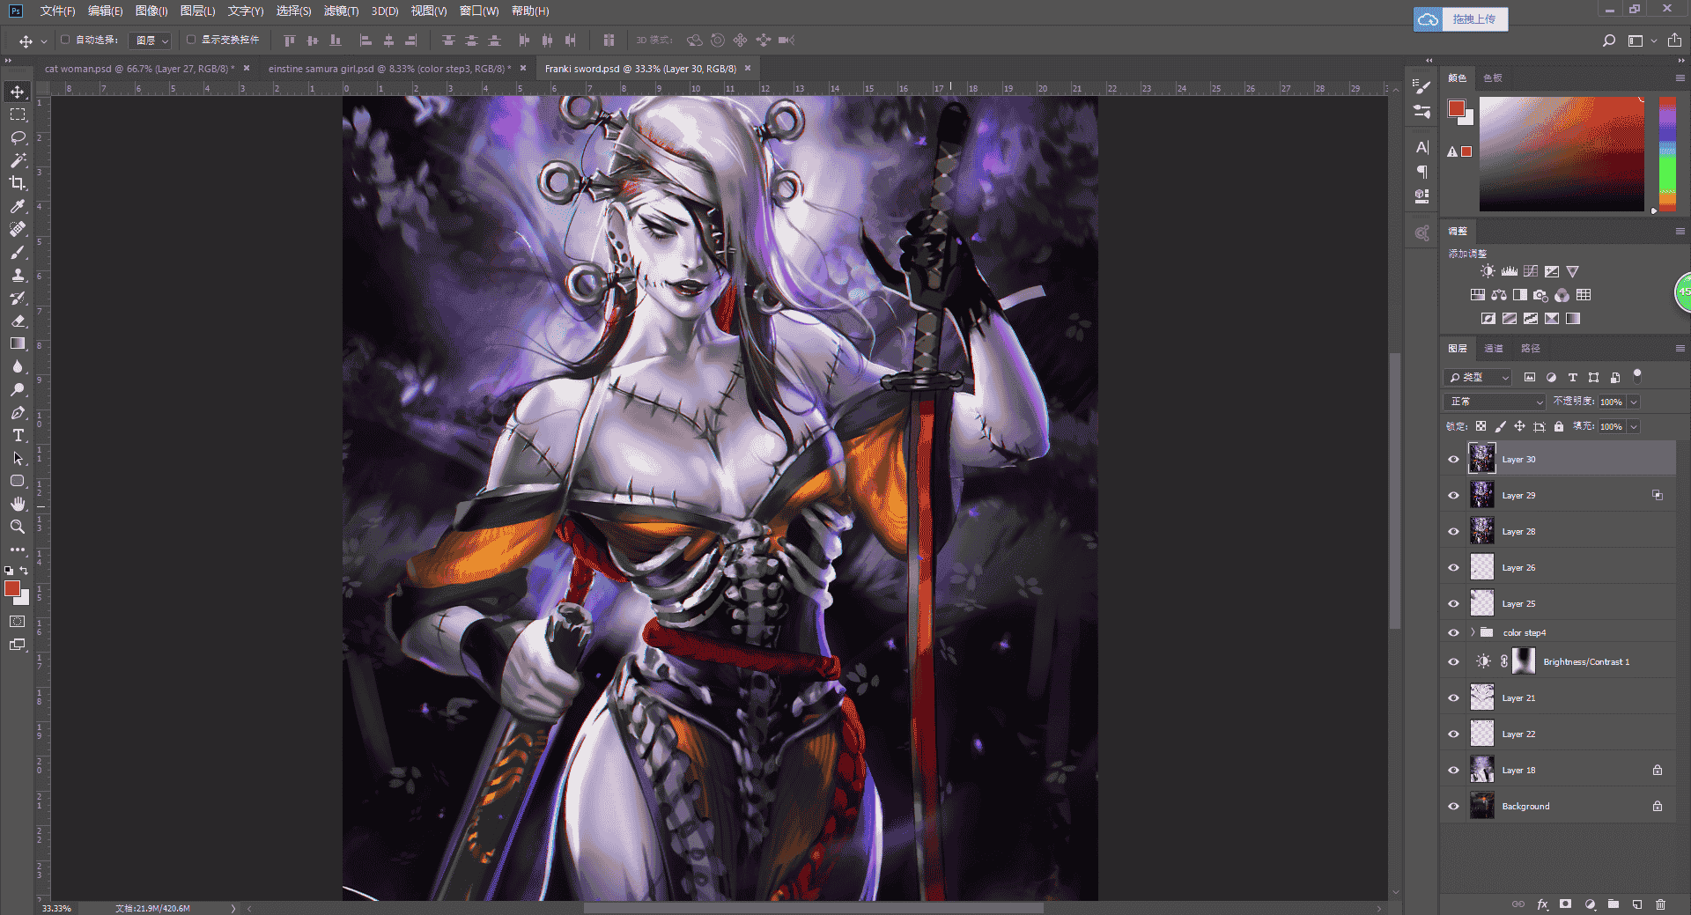Select the Hand tool
The image size is (1691, 915).
coord(18,504)
